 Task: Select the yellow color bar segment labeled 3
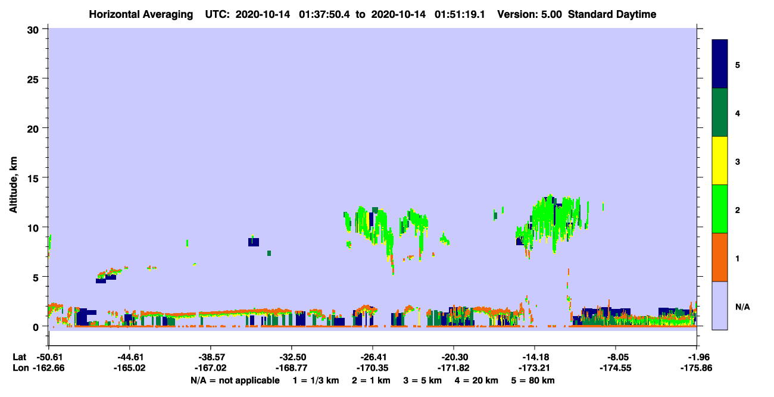click(x=720, y=161)
